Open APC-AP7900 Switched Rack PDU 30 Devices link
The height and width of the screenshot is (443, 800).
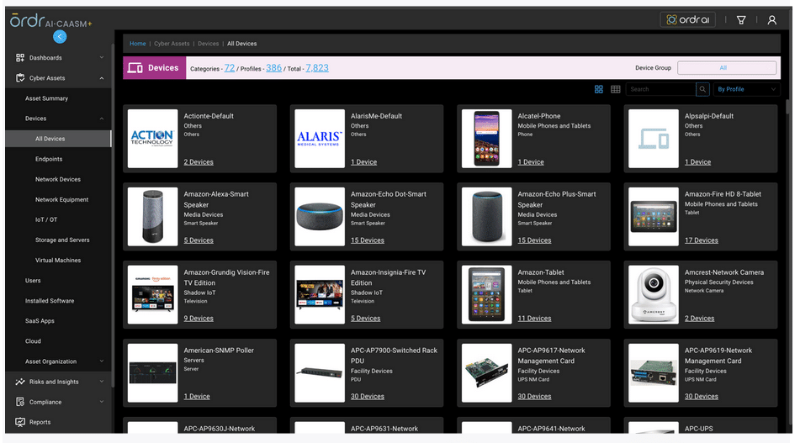pos(368,396)
